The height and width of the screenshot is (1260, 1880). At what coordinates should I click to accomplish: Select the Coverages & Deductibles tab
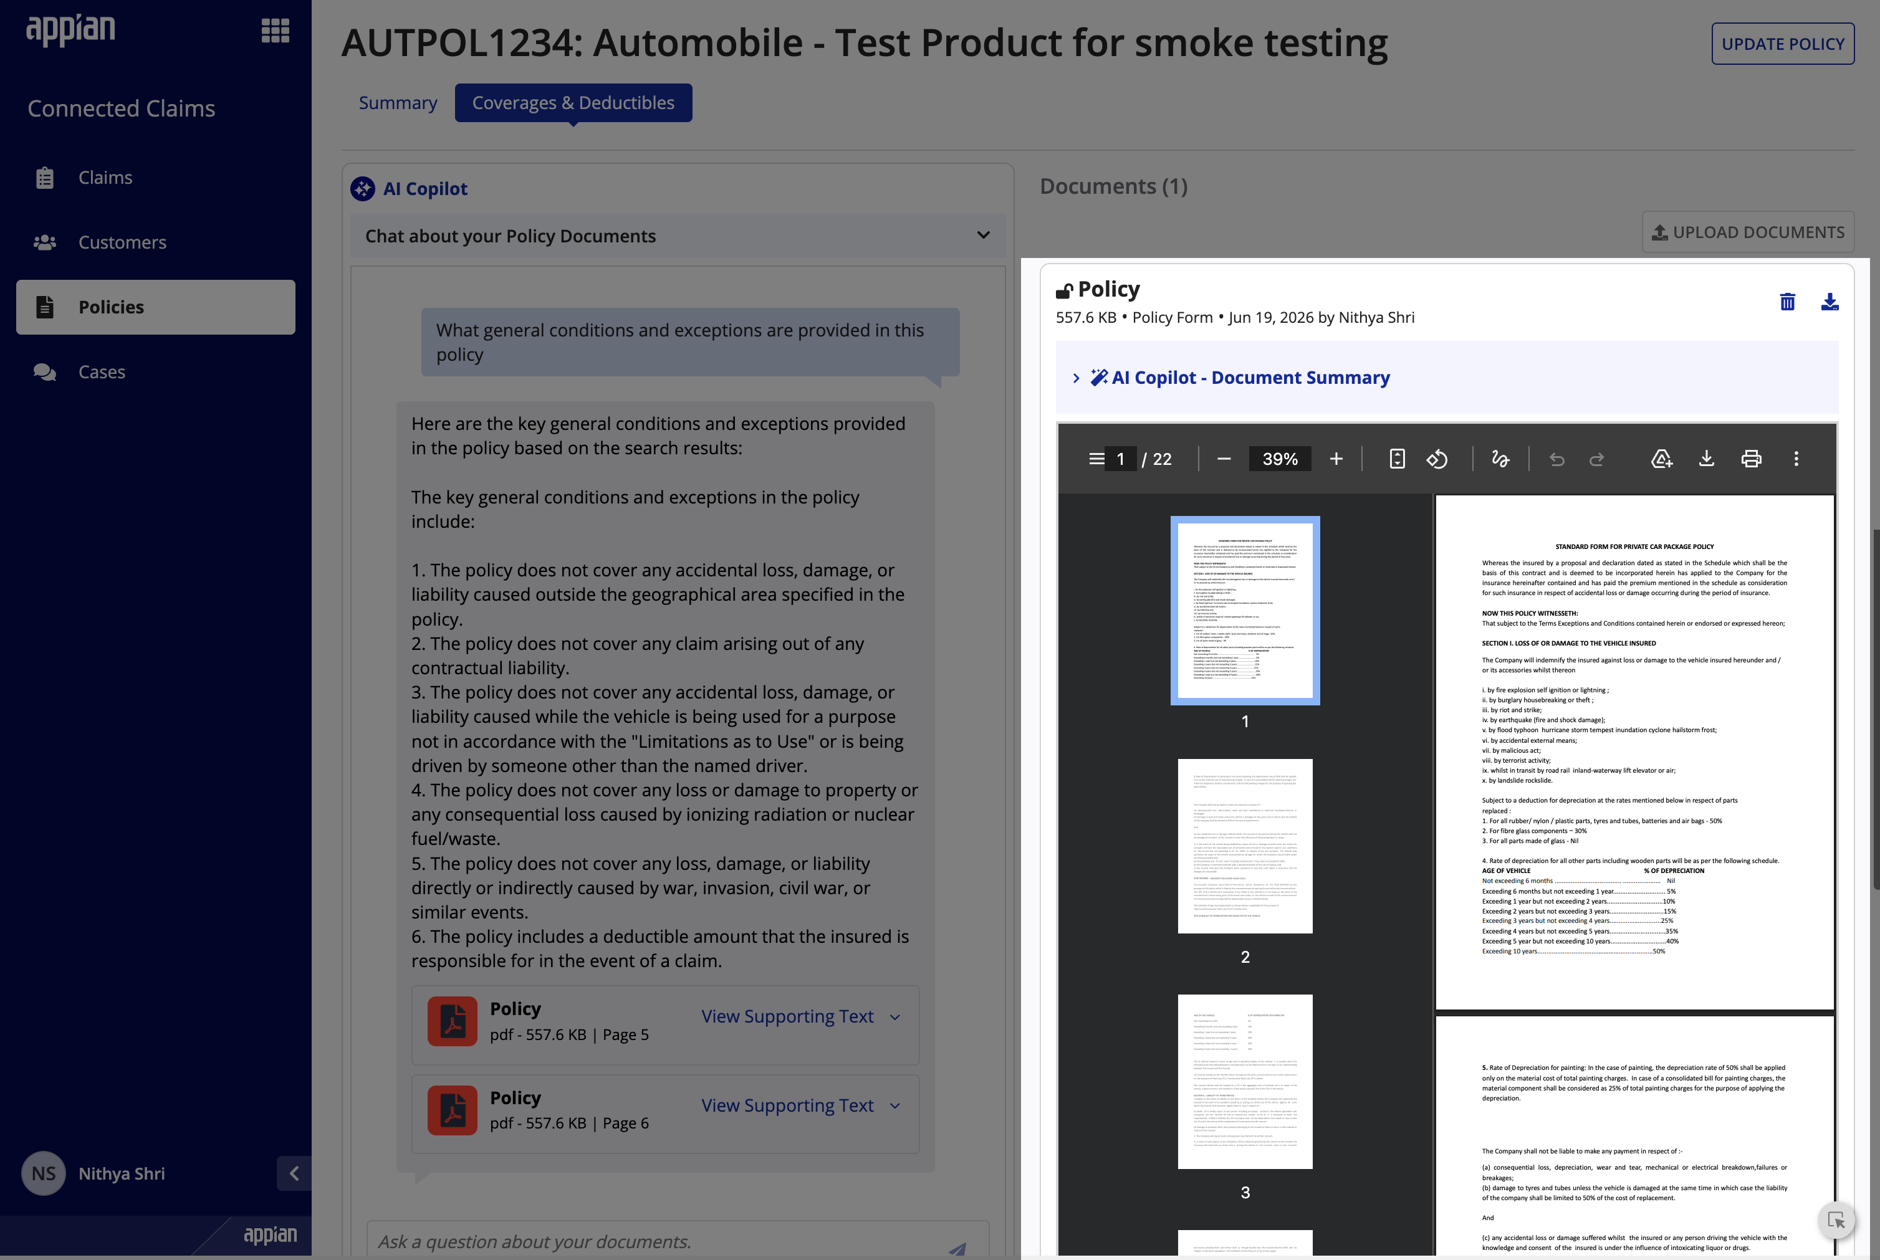tap(573, 103)
